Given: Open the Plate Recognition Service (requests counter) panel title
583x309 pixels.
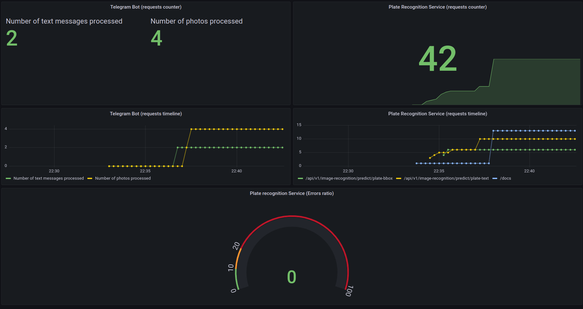Looking at the screenshot, I should [x=438, y=7].
